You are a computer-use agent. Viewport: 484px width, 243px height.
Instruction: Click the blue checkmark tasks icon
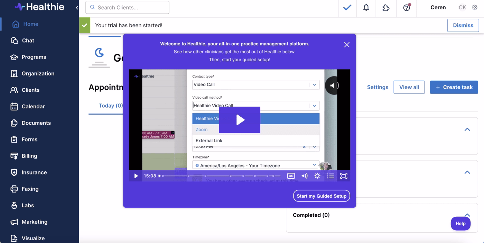click(x=347, y=7)
